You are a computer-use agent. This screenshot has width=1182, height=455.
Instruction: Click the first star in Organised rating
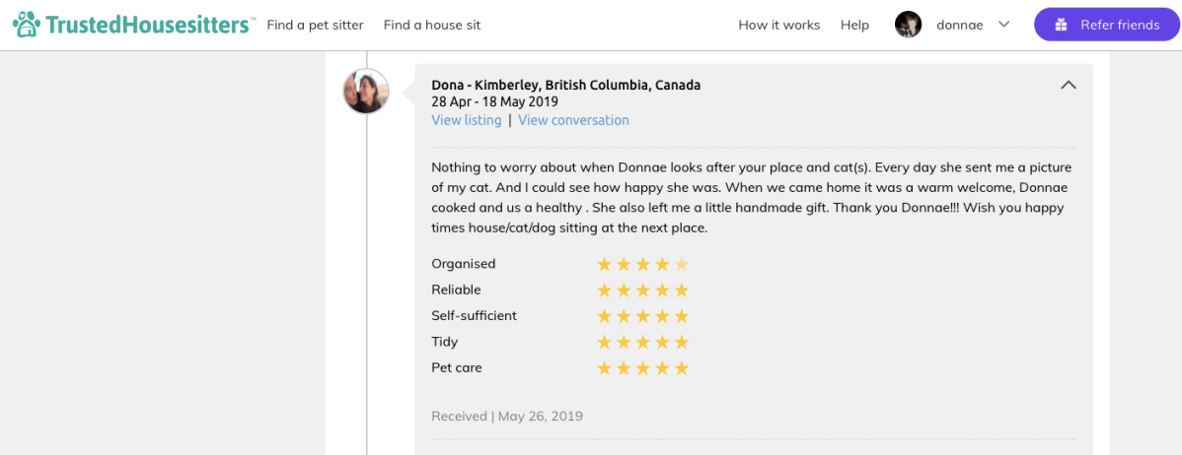pos(605,264)
